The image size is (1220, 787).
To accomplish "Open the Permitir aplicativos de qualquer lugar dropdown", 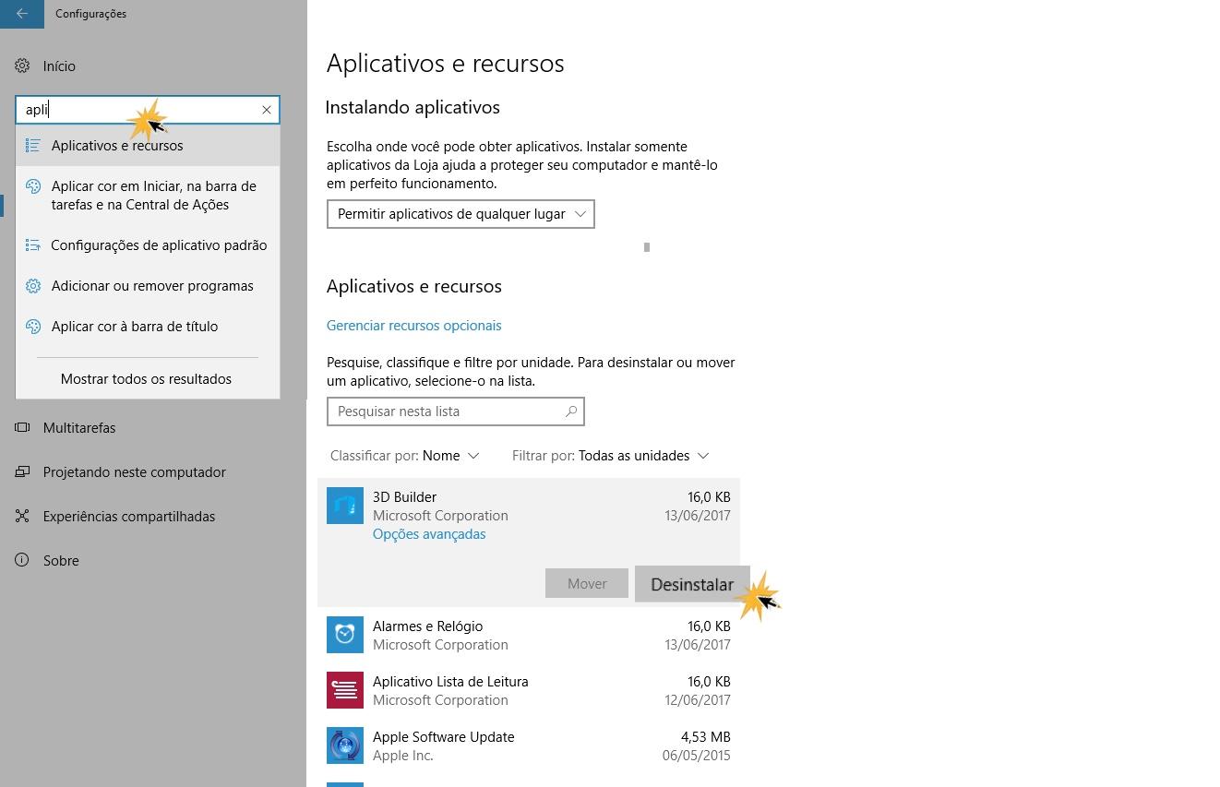I will [460, 214].
